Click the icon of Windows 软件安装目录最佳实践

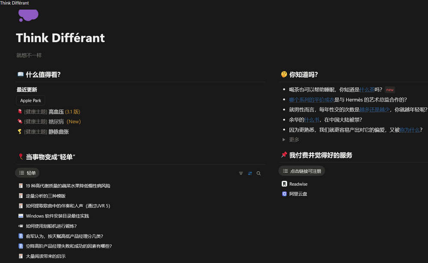pos(21,216)
